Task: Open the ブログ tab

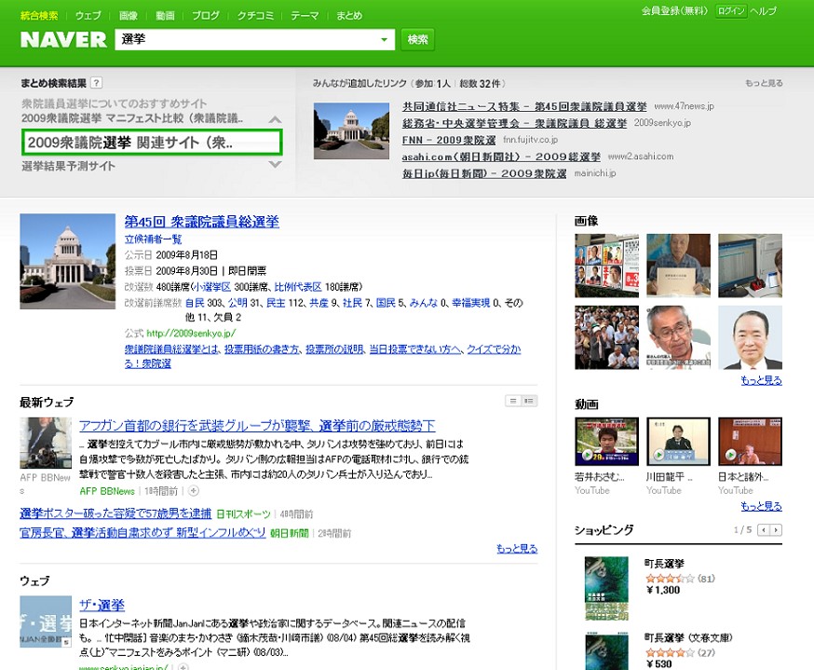Action: (x=206, y=16)
